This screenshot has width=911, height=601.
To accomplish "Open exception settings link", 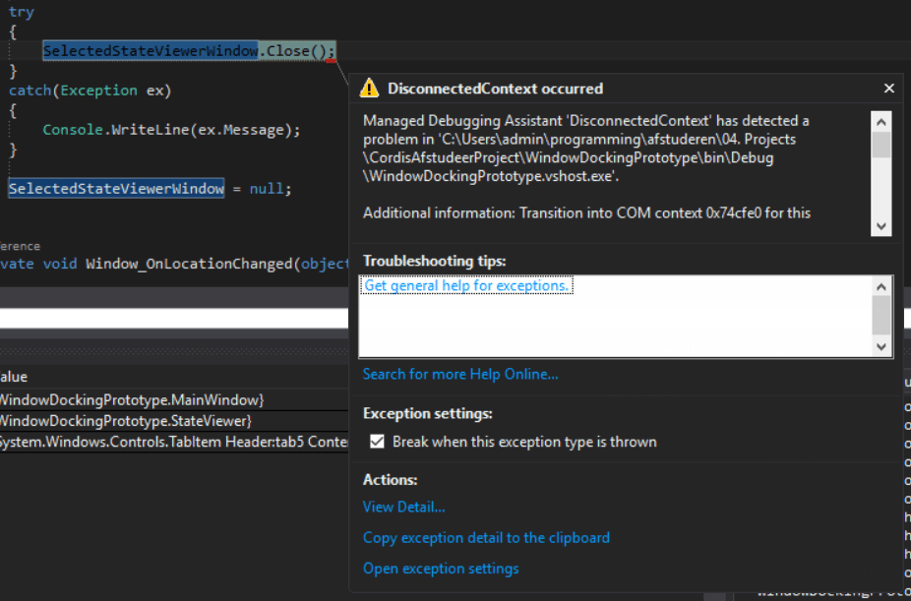I will 441,569.
